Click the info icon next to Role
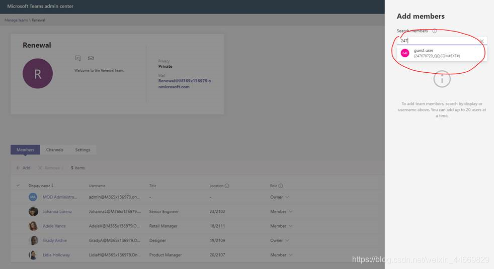 [x=280, y=186]
